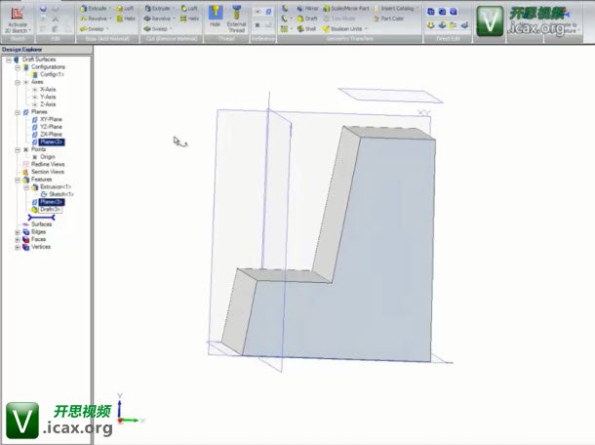595x445 pixels.
Task: Click Insert Catalog
Action: coord(395,9)
